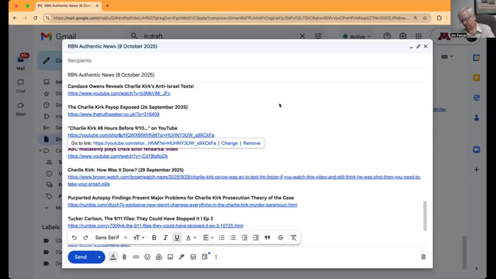Click the Recipients field
This screenshot has height=279, width=496.
point(247,60)
